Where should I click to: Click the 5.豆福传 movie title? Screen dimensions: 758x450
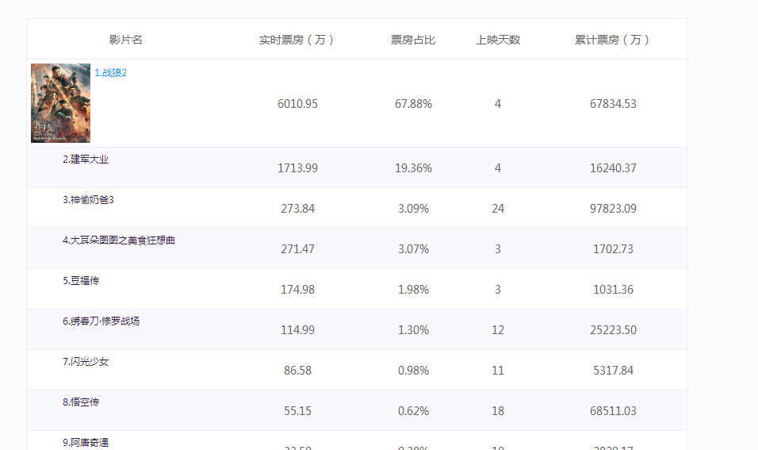coord(81,281)
